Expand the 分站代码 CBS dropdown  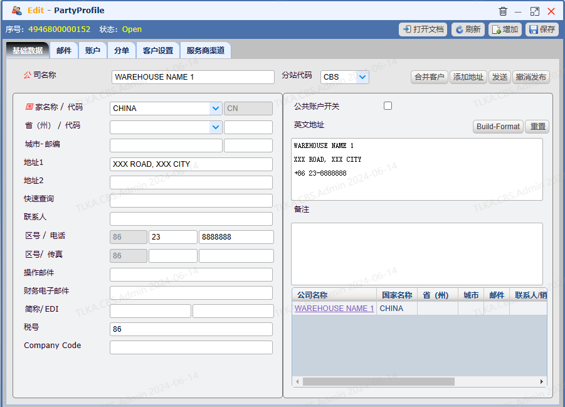point(362,77)
